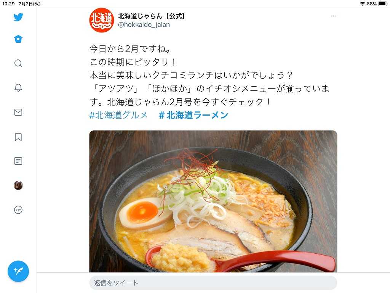Click the Twitter bird logo
Viewport: 390px width, 293px height.
[18, 17]
